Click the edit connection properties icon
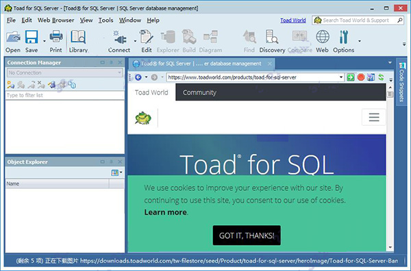Image resolution: width=411 pixels, height=271 pixels. coord(51,85)
